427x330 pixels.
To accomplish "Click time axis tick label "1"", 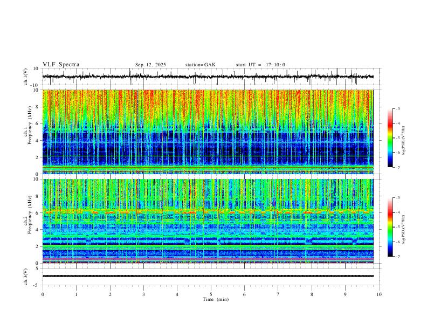I will 77,294.
